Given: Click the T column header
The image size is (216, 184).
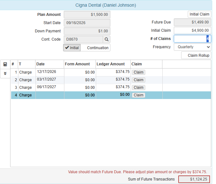Looking at the screenshot, I should pyautogui.click(x=27, y=64).
